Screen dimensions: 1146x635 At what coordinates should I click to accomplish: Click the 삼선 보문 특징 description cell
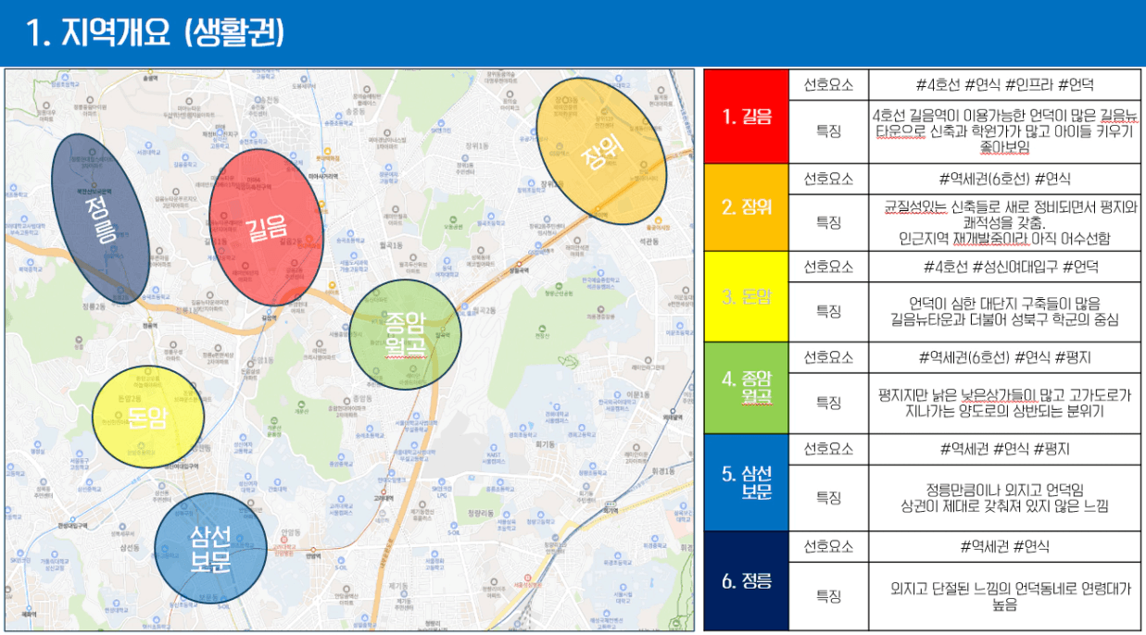[x=1005, y=498]
